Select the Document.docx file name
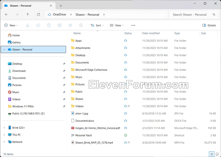221x157 pixels. click(85, 121)
